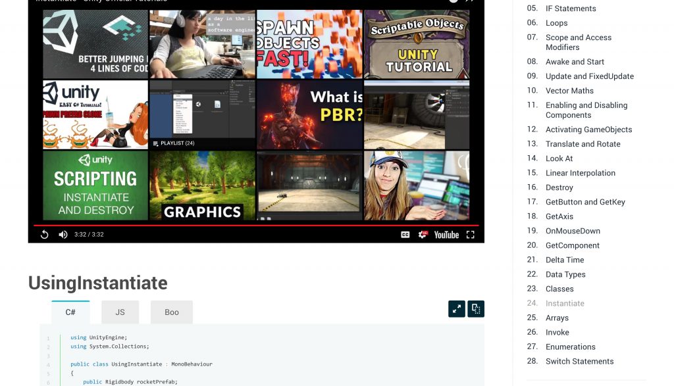Open the Arrays lesson
Image resolution: width=674 pixels, height=386 pixels.
[x=557, y=318]
